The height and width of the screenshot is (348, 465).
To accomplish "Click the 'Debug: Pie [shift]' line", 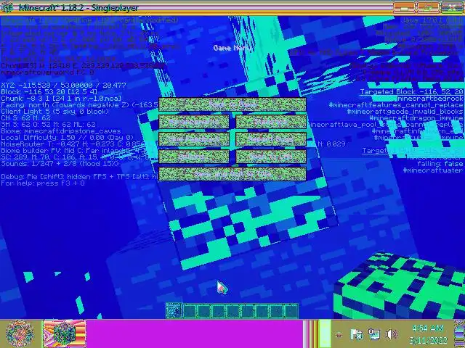I will (79, 177).
